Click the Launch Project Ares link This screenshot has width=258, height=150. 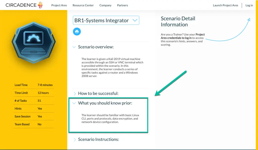pos(225,5)
